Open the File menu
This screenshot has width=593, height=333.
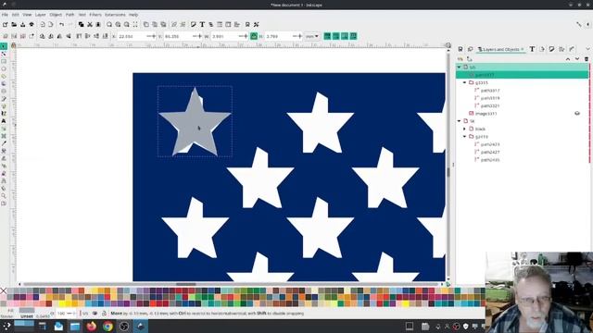[5, 15]
